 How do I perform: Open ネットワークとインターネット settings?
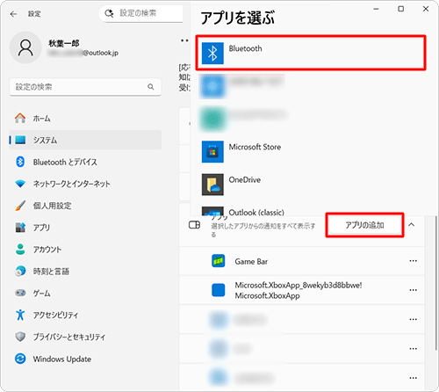click(85, 184)
